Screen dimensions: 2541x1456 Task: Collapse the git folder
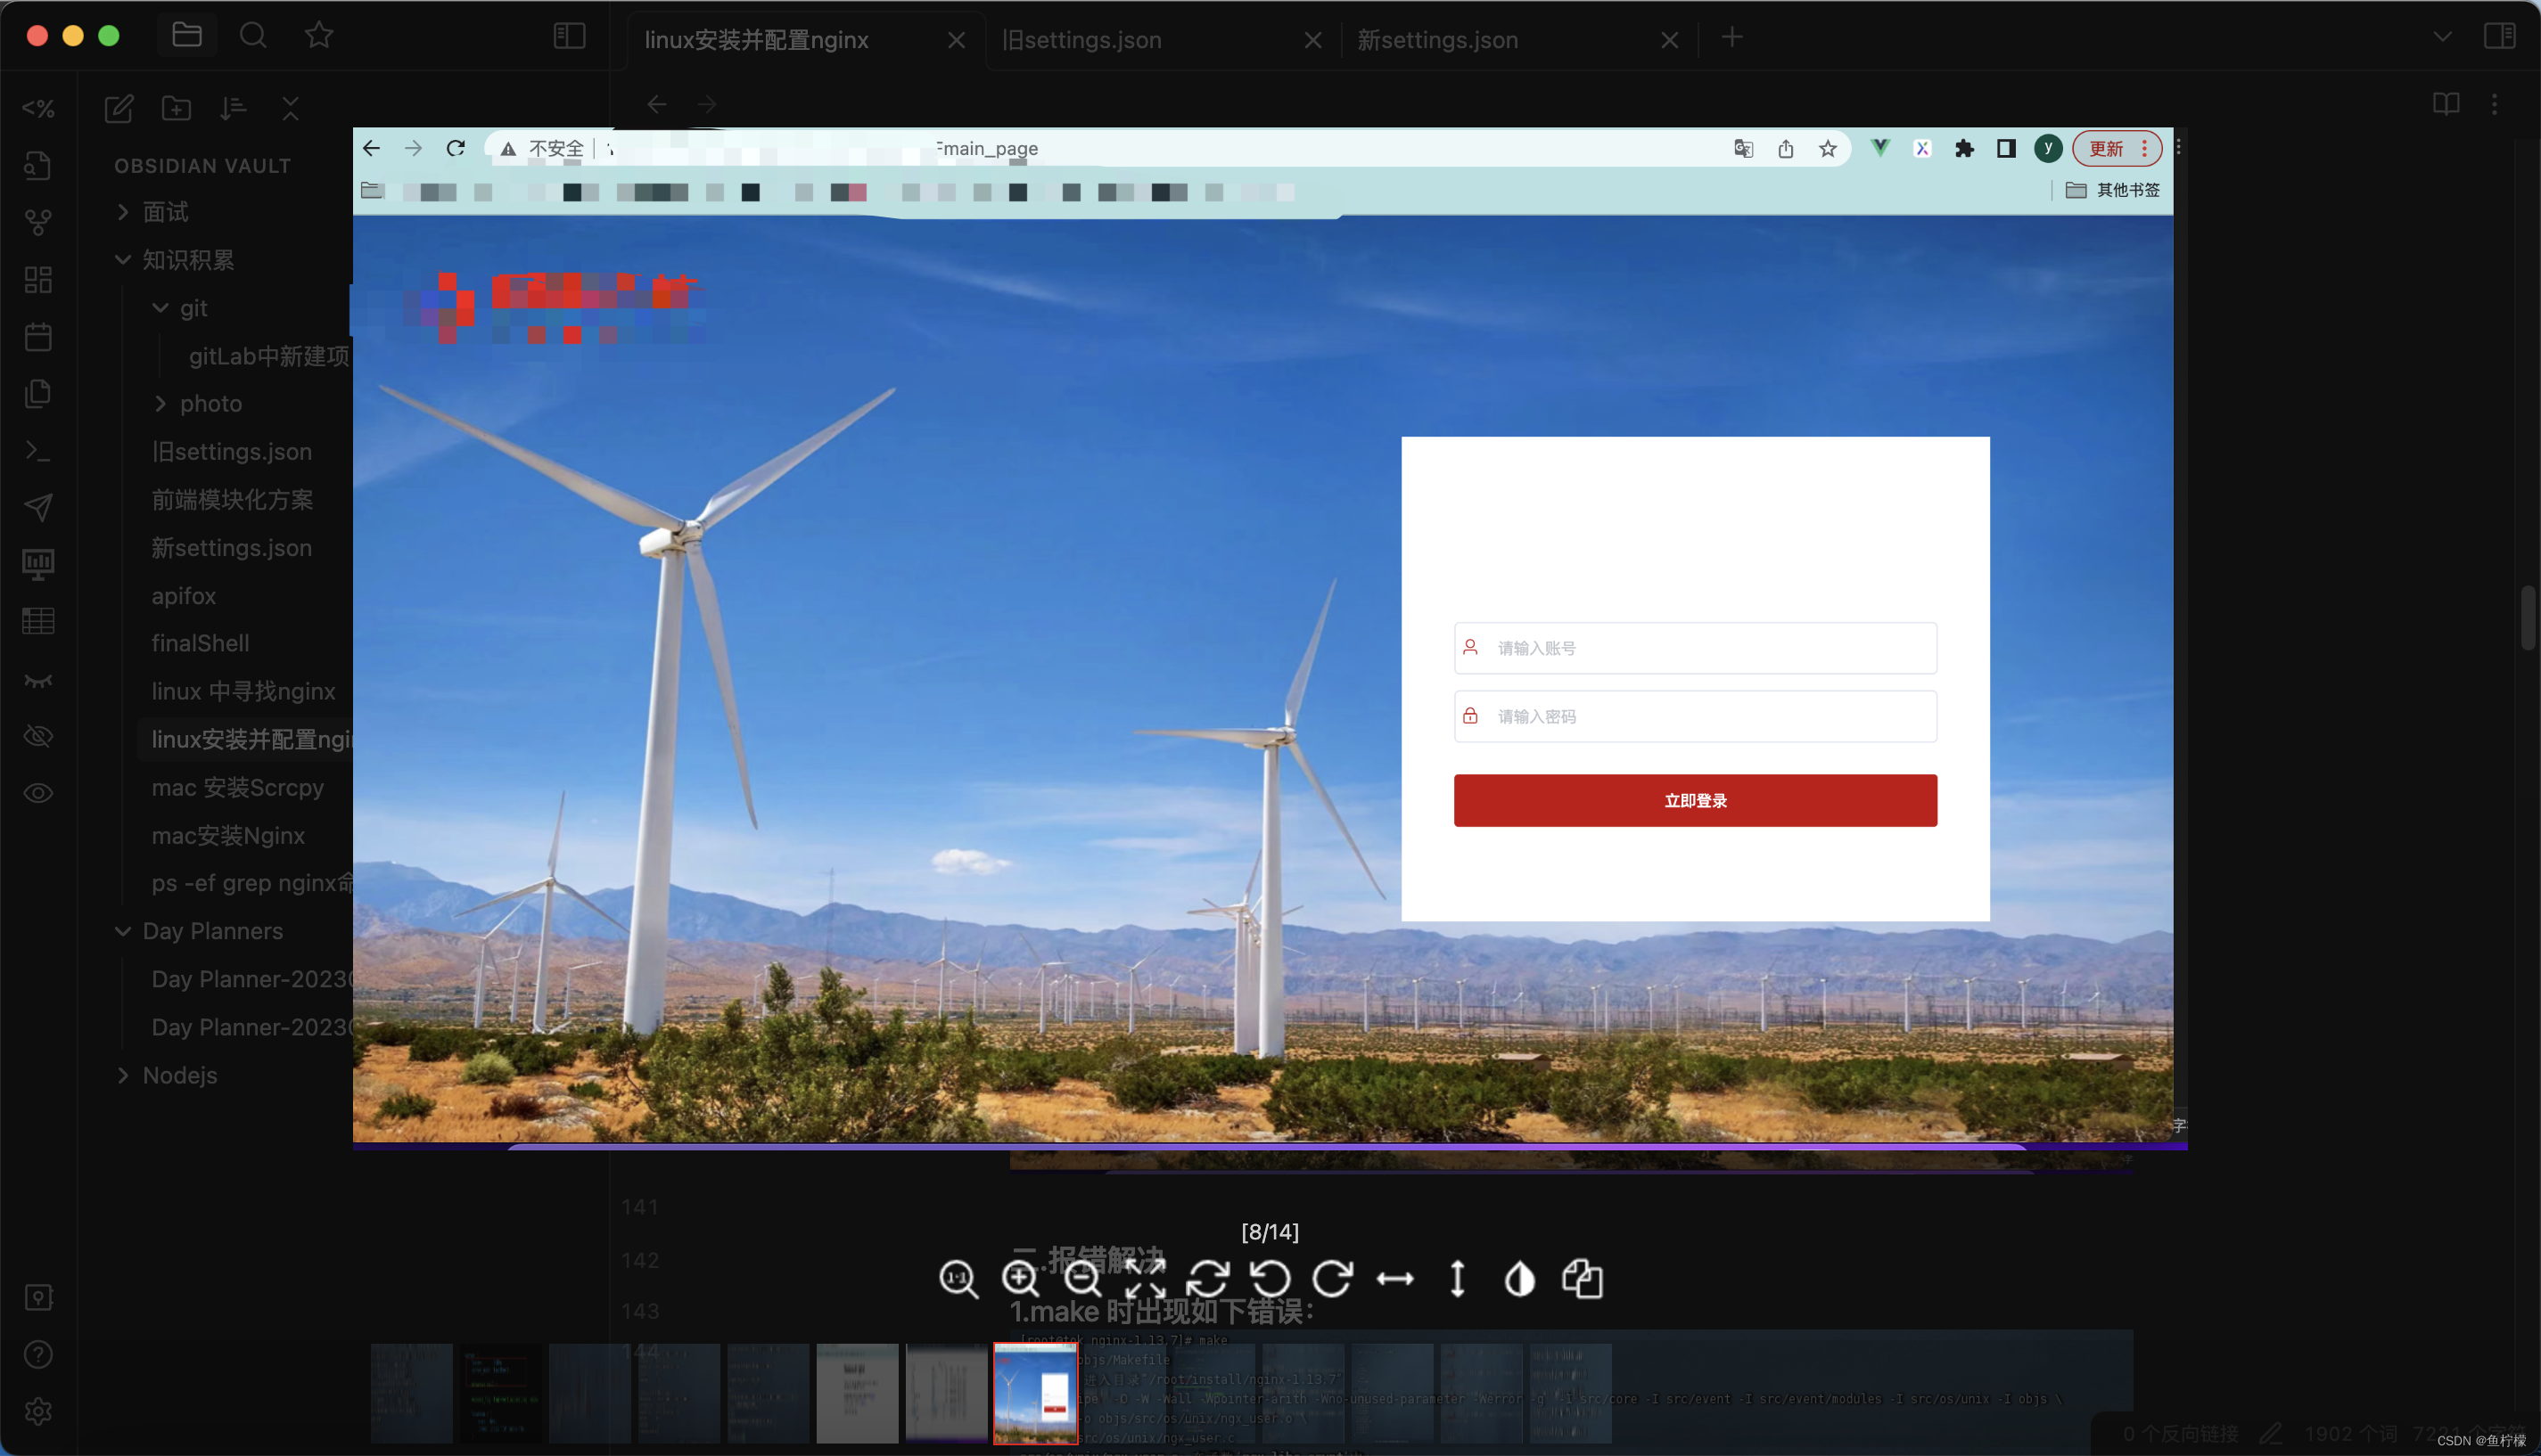tap(160, 308)
